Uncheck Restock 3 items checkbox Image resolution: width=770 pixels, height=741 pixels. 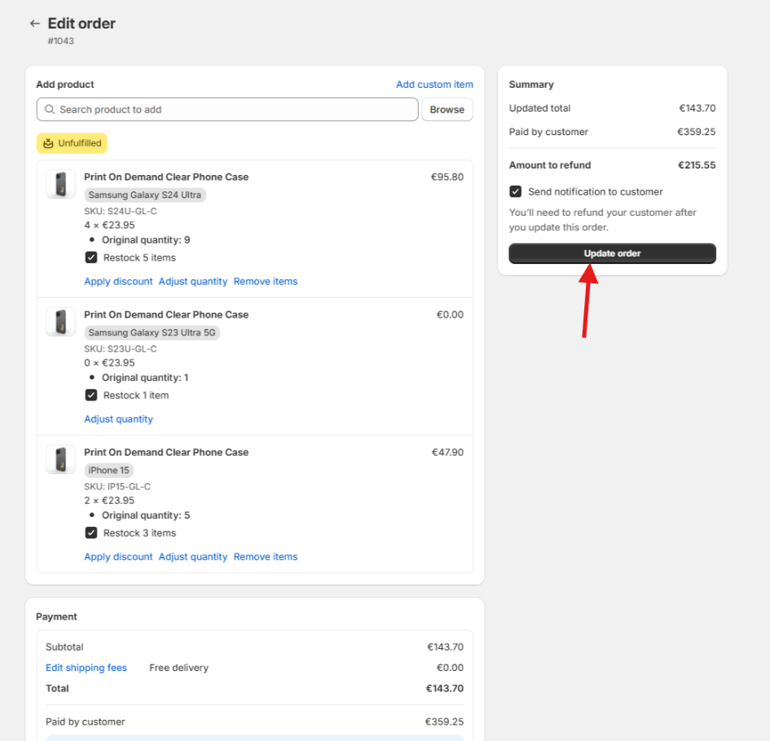click(91, 533)
